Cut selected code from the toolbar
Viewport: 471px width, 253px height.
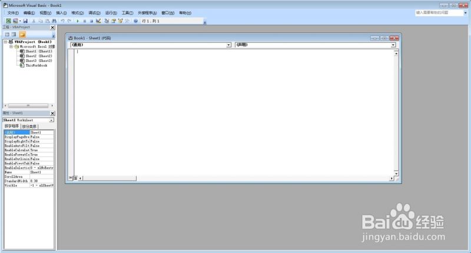(x=34, y=21)
